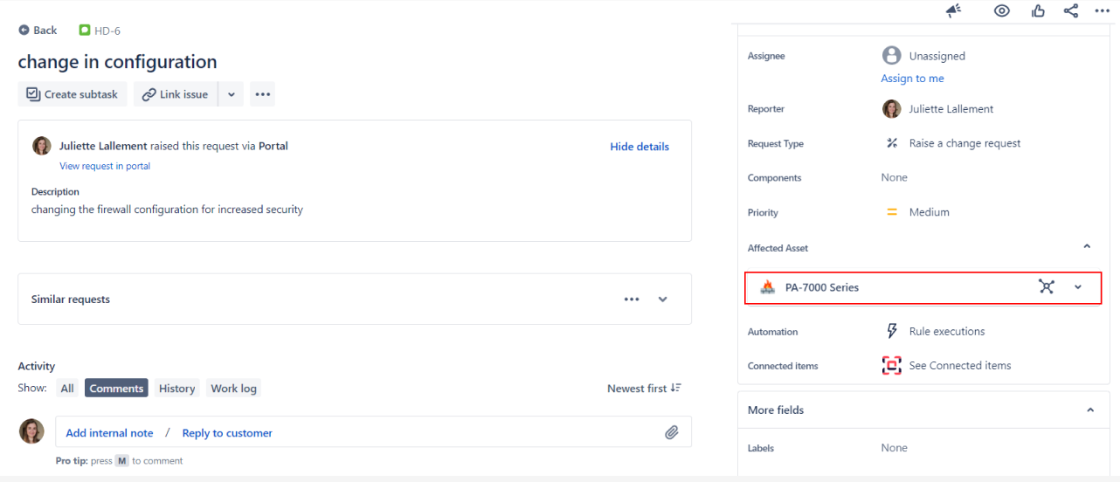1120x482 pixels.
Task: Expand the Similar requests section
Action: (x=662, y=300)
